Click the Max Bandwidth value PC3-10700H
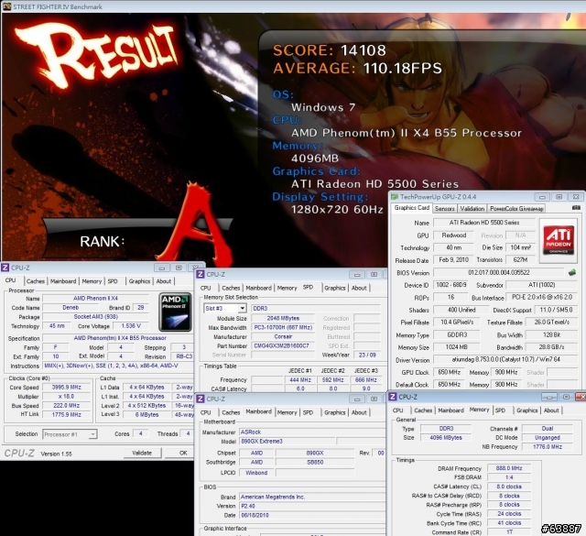Image resolution: width=586 pixels, height=536 pixels. click(x=283, y=327)
